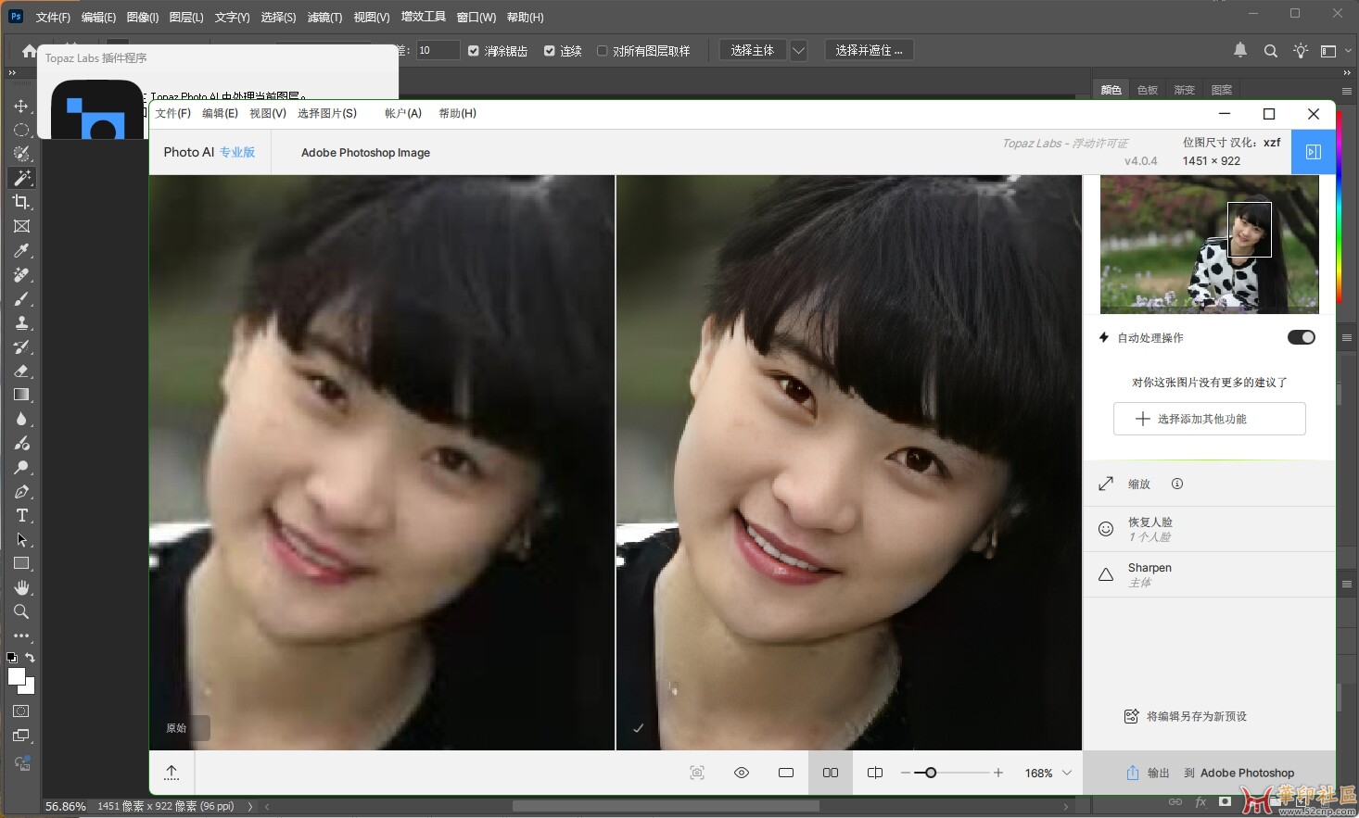Select the Clone Stamp tool
Screen dimensions: 1359x818
(x=21, y=322)
